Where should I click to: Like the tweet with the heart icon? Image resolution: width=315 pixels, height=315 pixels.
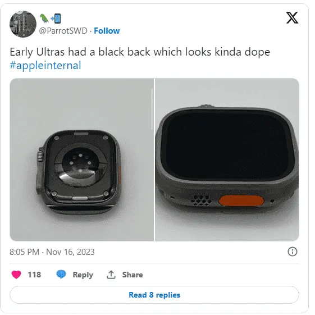point(16,275)
